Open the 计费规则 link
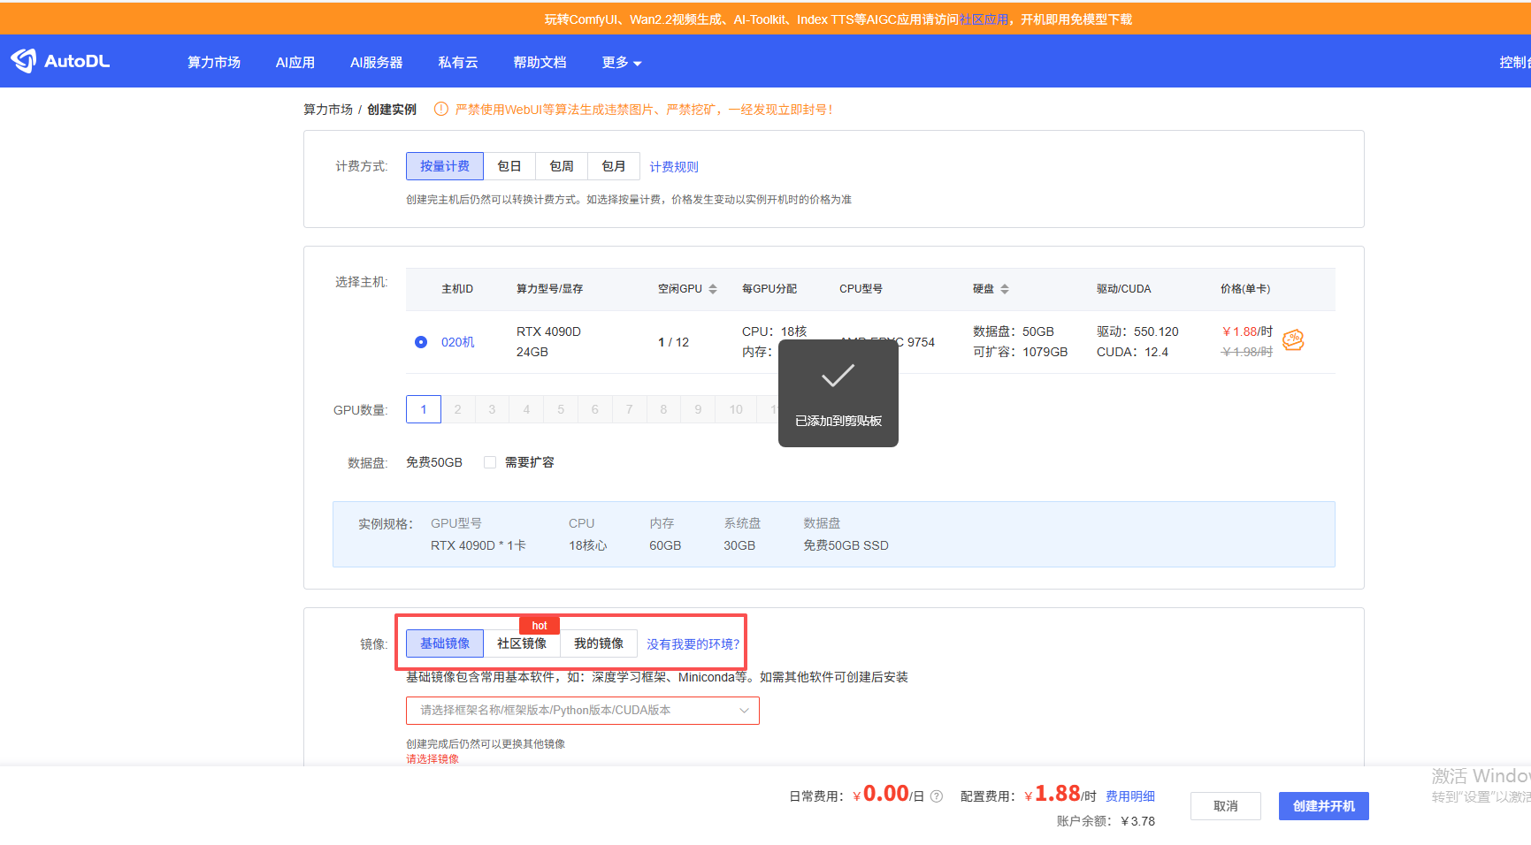The height and width of the screenshot is (845, 1531). click(x=674, y=167)
